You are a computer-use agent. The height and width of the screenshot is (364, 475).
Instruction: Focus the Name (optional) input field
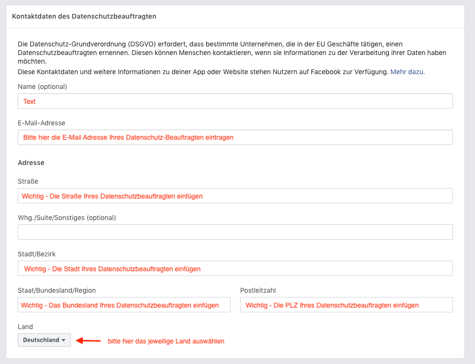pyautogui.click(x=235, y=101)
